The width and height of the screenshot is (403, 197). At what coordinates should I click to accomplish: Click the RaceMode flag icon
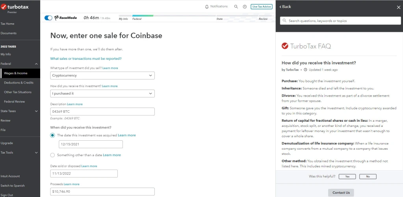(57, 18)
